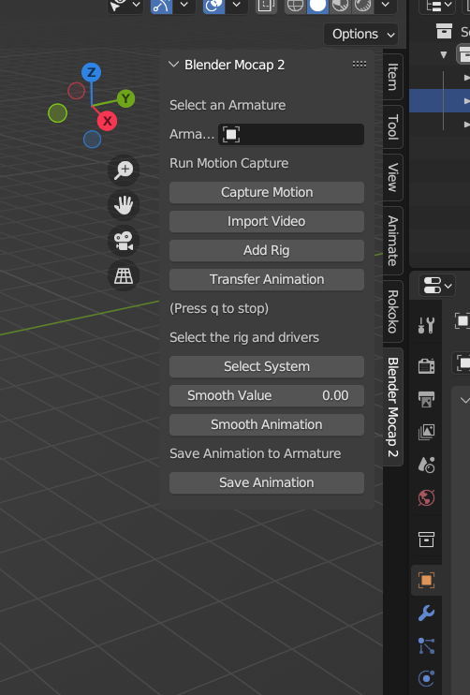Open the overlays settings dropdown arrow
Image resolution: width=470 pixels, height=695 pixels.
click(x=237, y=6)
